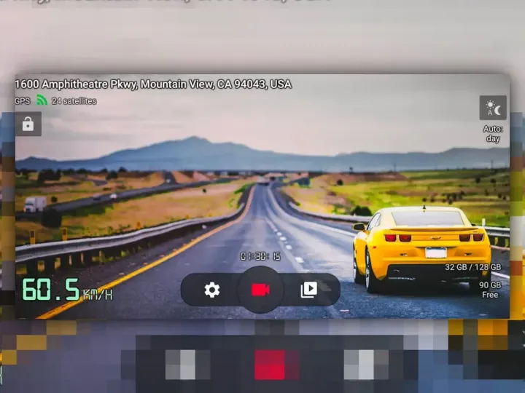525x393 pixels.
Task: Click the white truck in the preview
Action: tap(35, 204)
